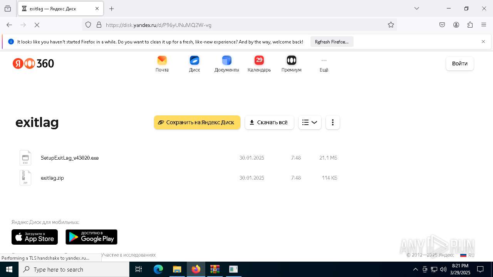Click the exitlag.zip archive icon
This screenshot has width=493, height=277.
coord(25,178)
